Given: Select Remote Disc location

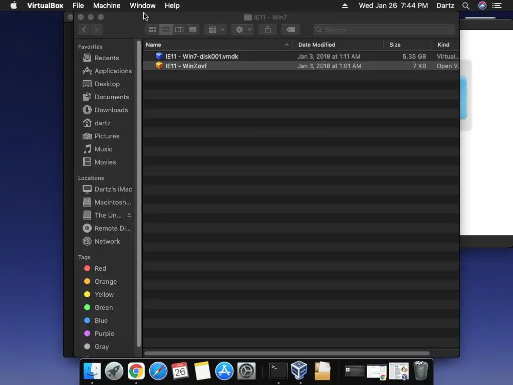Looking at the screenshot, I should point(107,228).
